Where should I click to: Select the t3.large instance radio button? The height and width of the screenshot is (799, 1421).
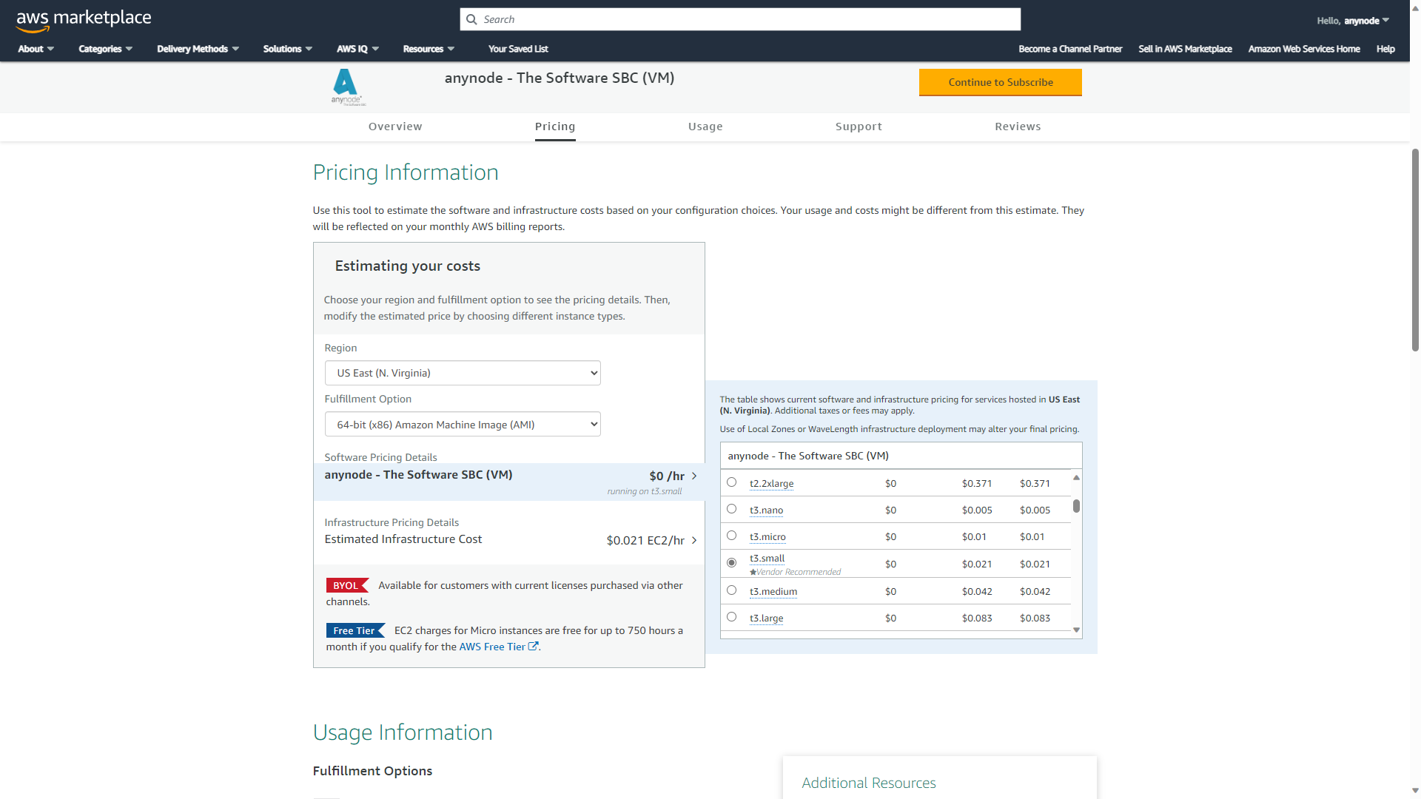click(x=731, y=617)
